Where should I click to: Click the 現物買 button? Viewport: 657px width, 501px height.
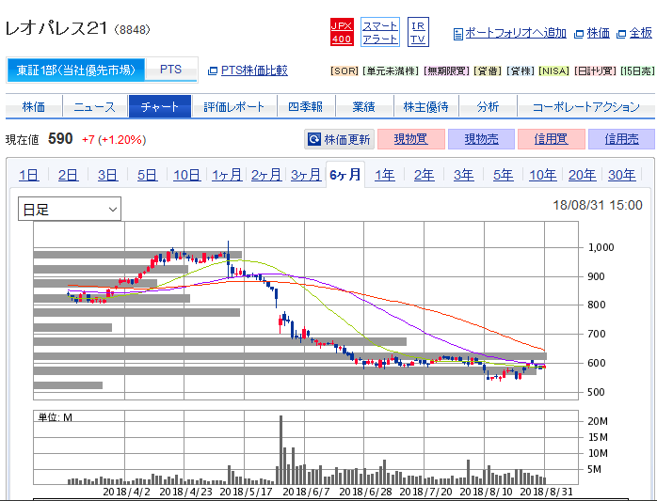[410, 139]
